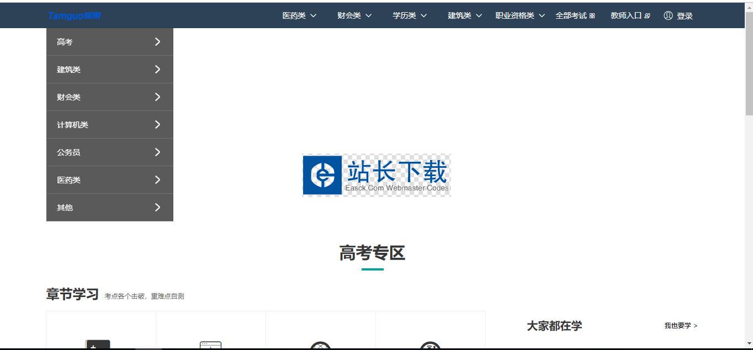Click the round icon in fourth chapter card

pos(430,346)
